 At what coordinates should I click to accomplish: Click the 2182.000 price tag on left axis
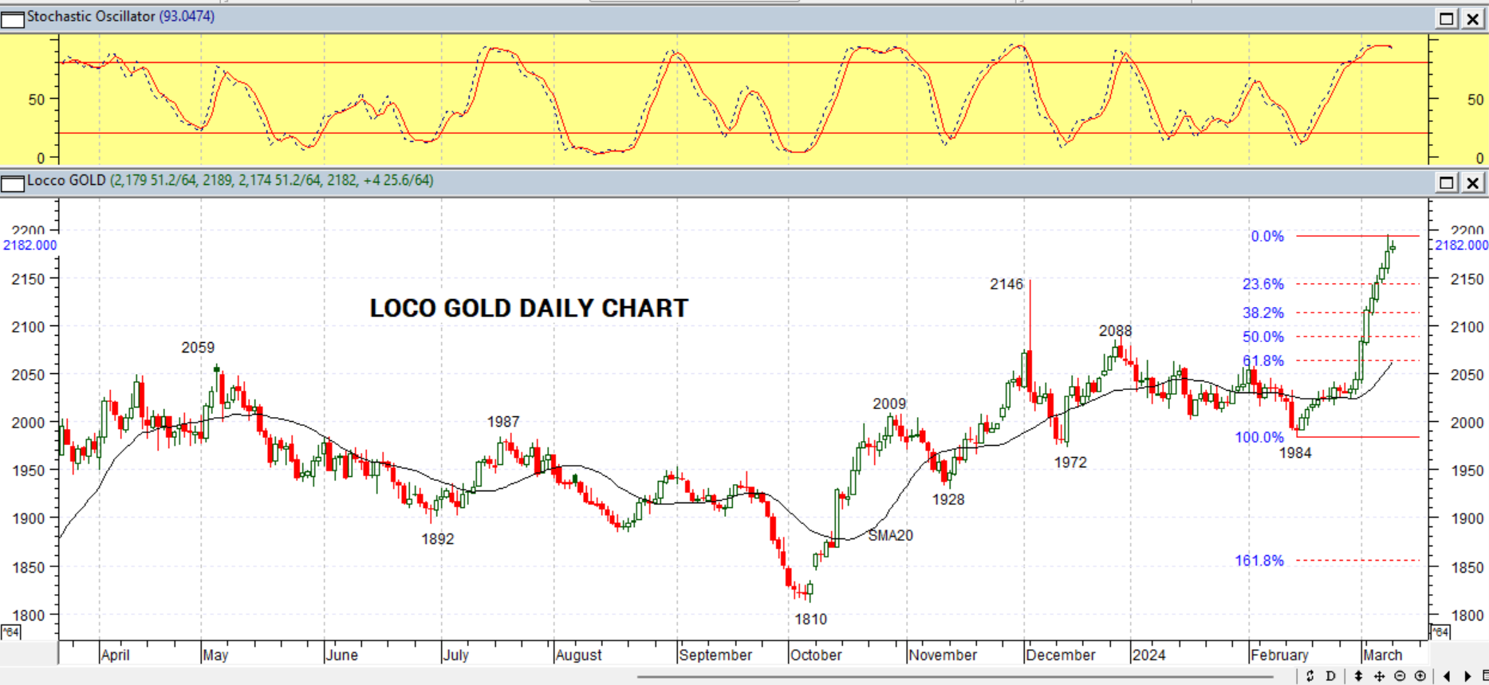click(30, 245)
